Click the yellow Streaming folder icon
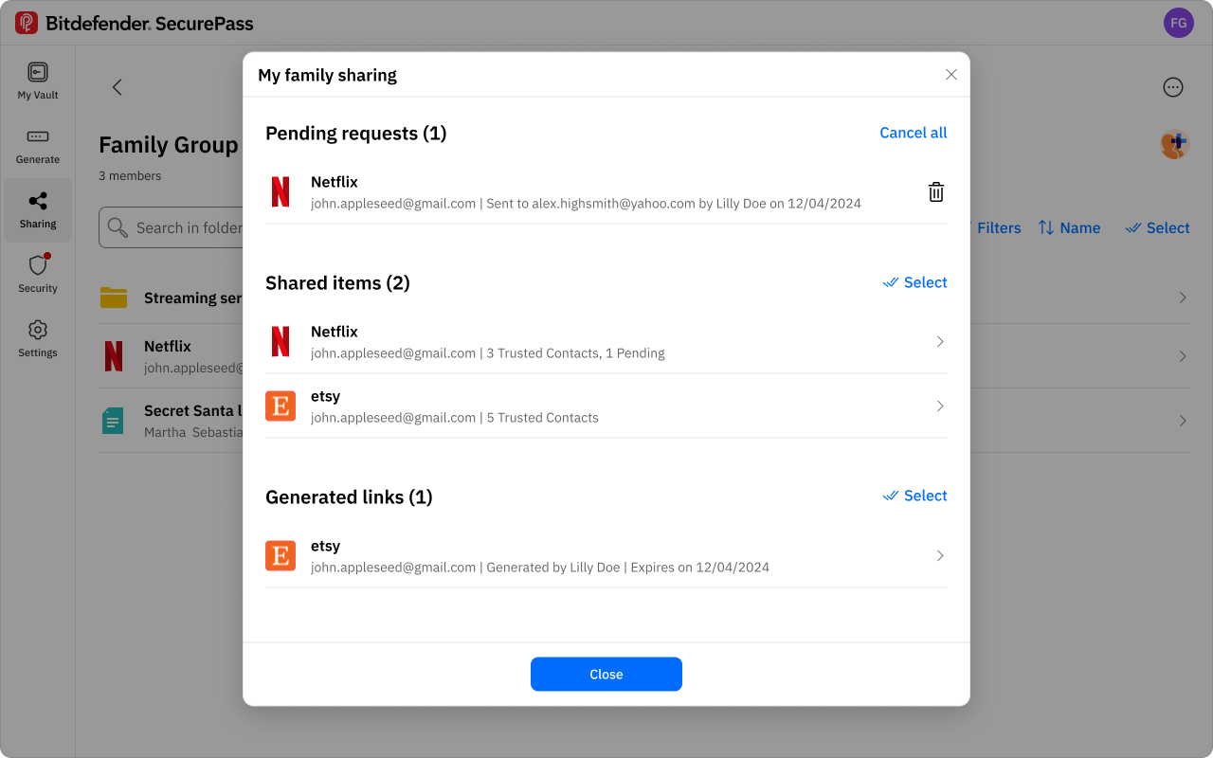Image resolution: width=1213 pixels, height=758 pixels. [114, 298]
